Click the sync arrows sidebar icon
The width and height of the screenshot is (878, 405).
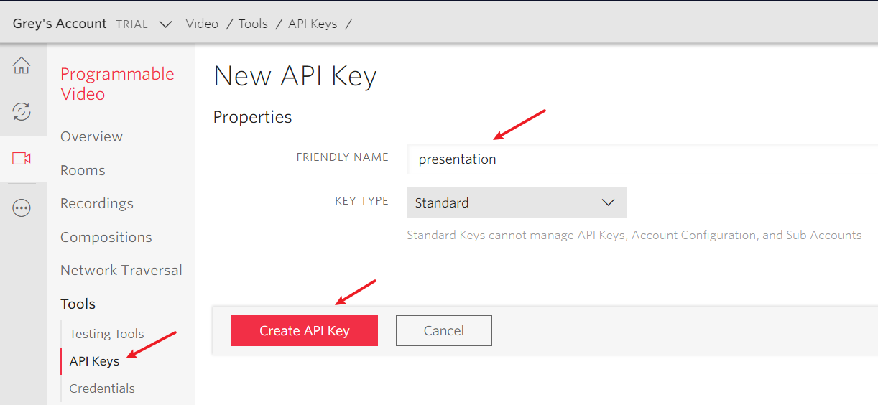pos(22,111)
